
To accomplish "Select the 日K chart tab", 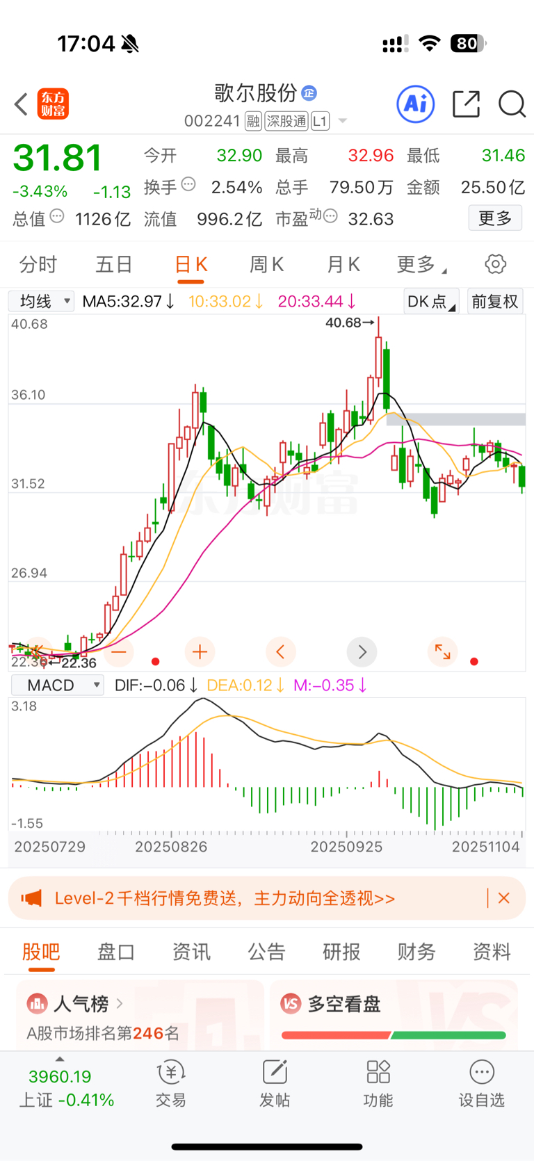I will [191, 265].
